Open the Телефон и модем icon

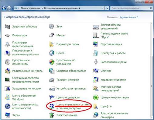pyautogui.click(x=52, y=80)
